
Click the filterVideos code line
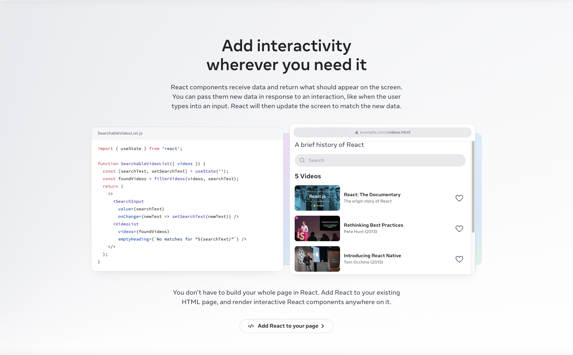[x=171, y=179]
